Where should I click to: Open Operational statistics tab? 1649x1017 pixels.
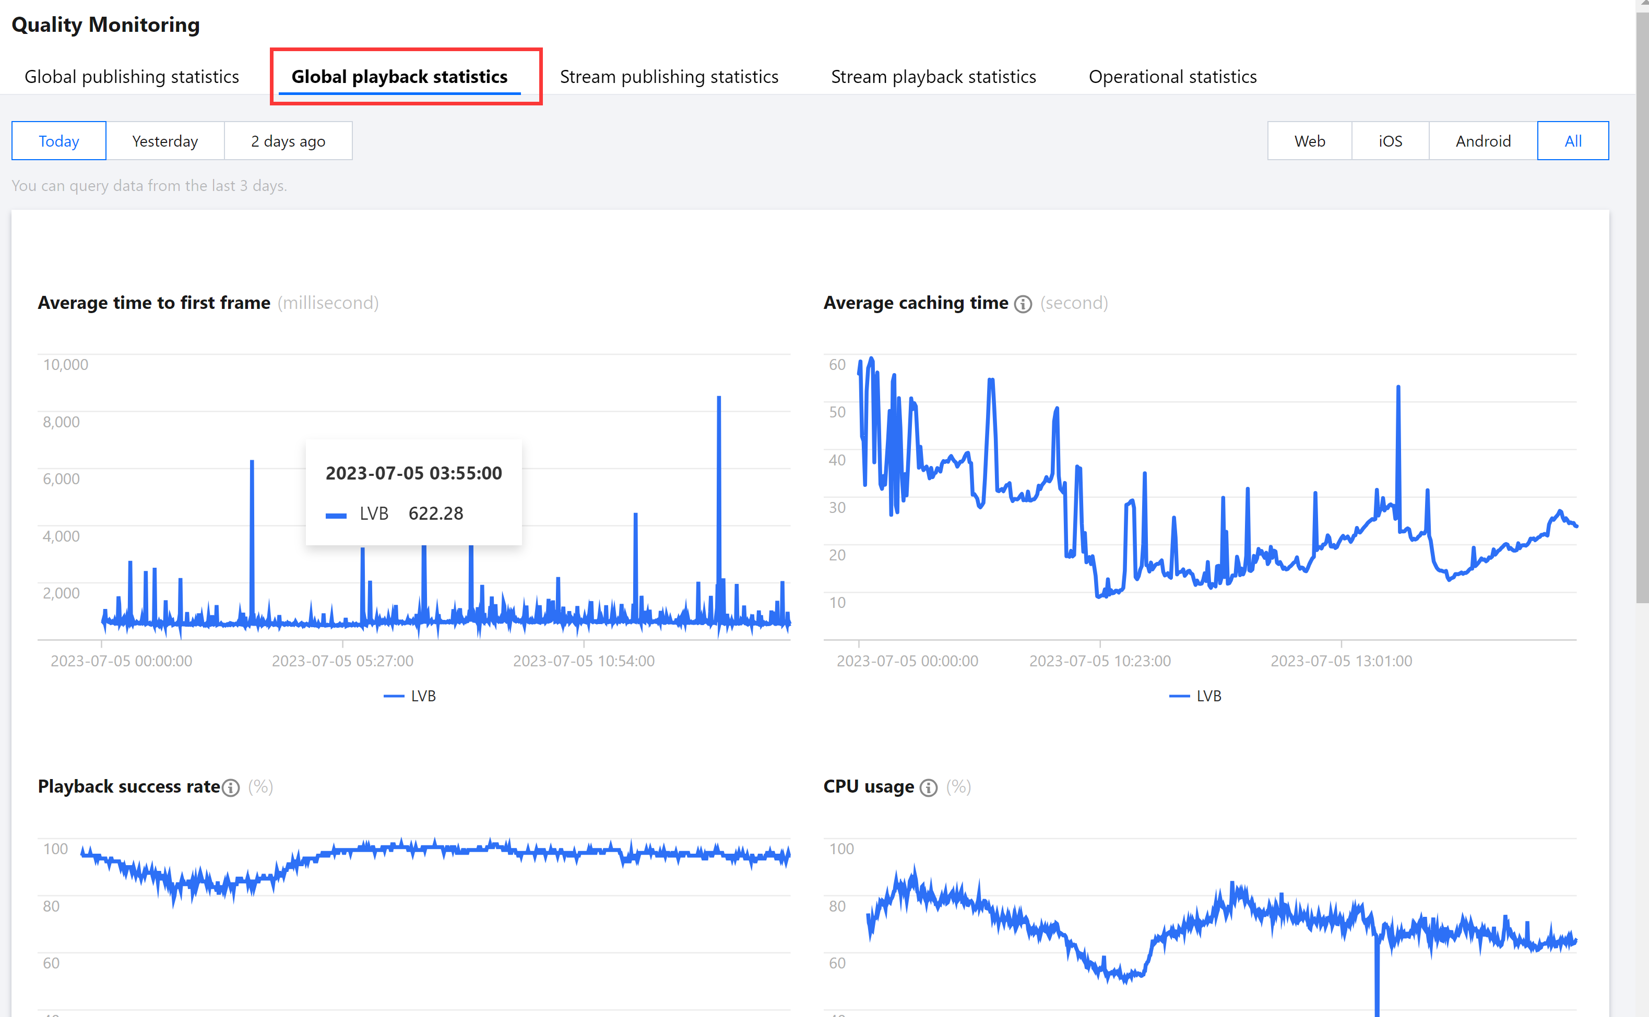[1172, 77]
